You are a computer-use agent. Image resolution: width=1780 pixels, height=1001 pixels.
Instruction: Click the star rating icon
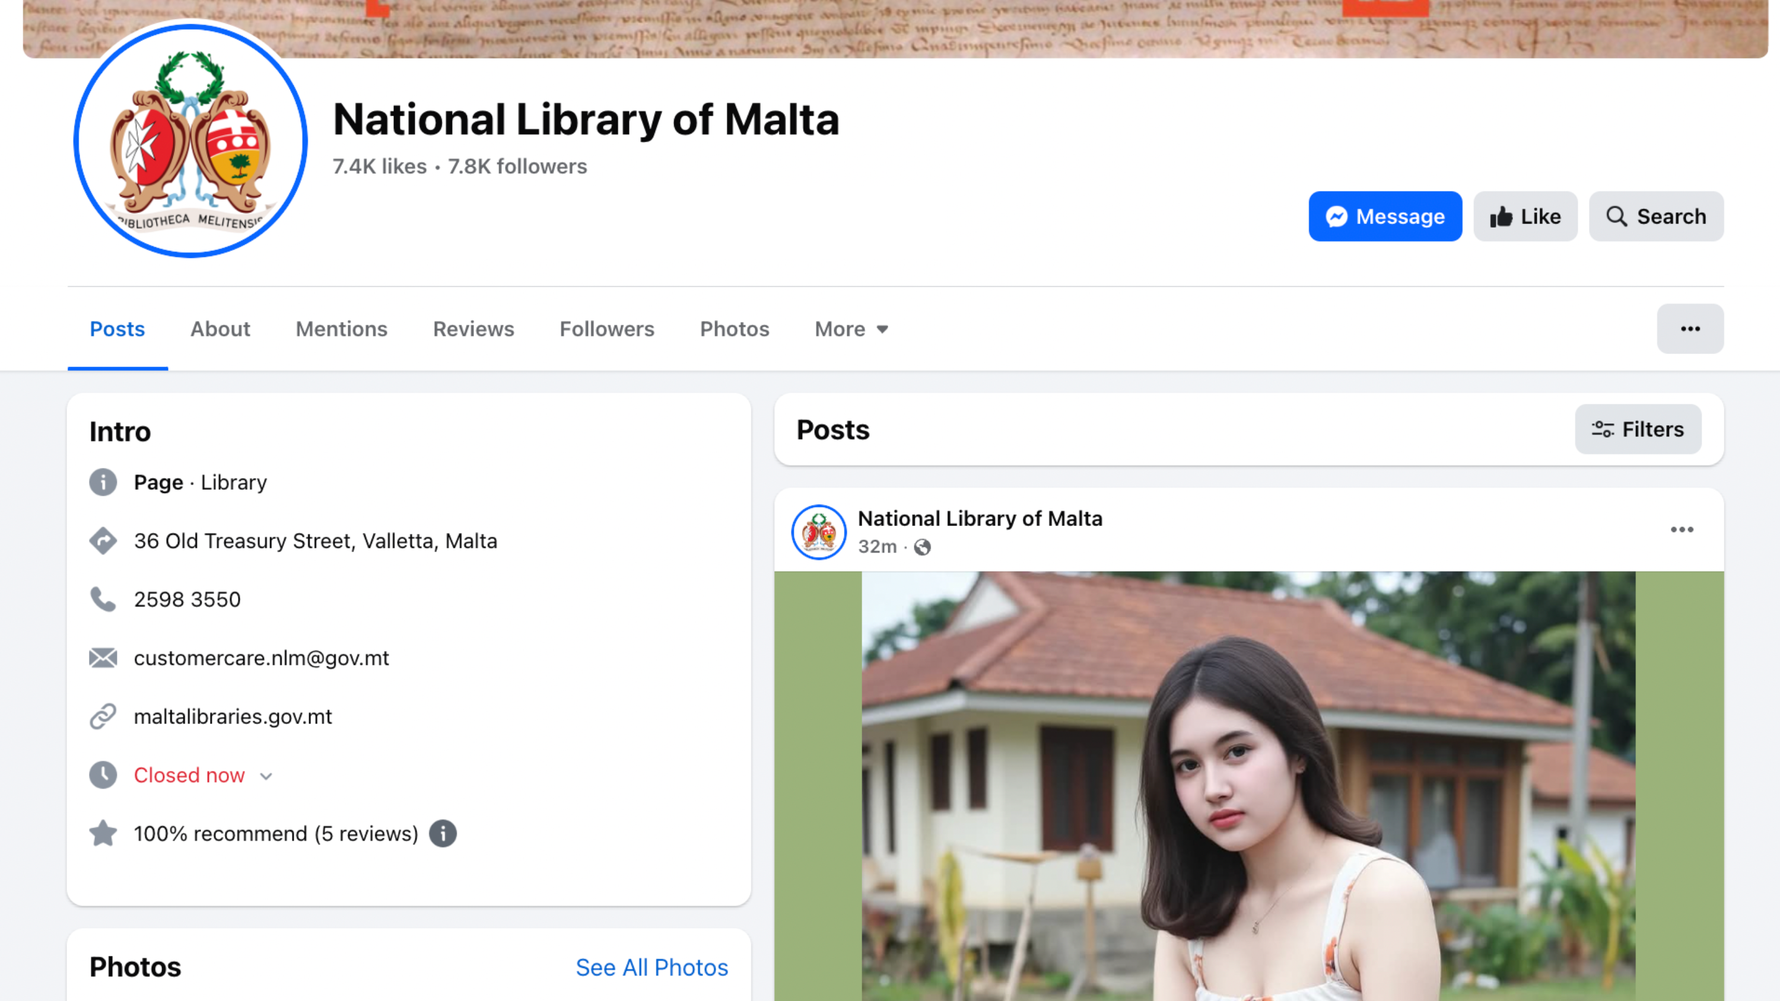coord(103,833)
